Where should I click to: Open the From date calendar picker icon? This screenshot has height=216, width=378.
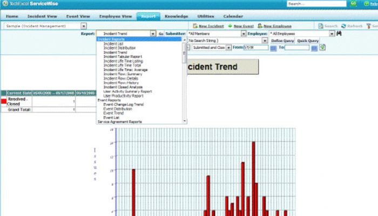(x=273, y=48)
